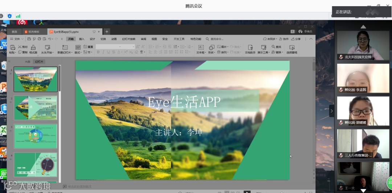This screenshot has height=193, width=392.
Task: Click the green signal strength icon
Action: point(18,16)
